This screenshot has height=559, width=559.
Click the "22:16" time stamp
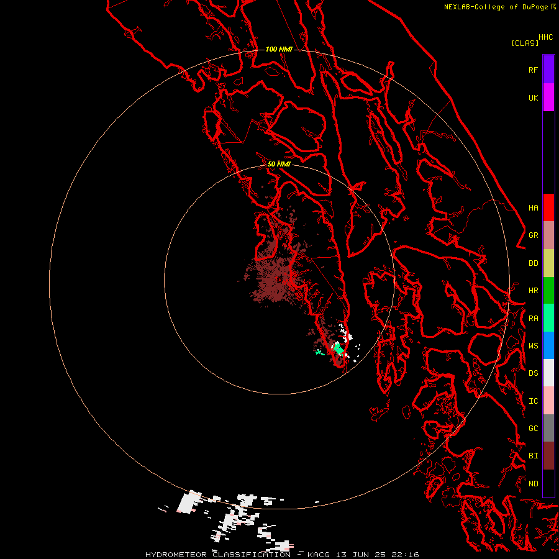pyautogui.click(x=405, y=555)
